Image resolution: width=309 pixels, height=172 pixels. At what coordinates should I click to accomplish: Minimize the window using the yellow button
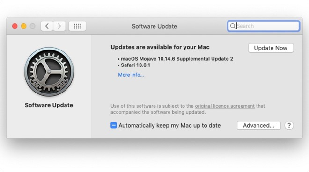(24, 26)
